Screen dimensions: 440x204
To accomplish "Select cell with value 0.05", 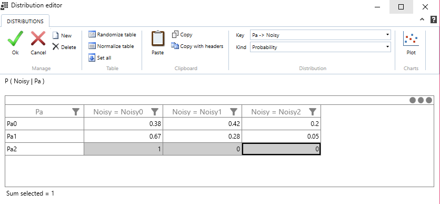I will [281, 137].
